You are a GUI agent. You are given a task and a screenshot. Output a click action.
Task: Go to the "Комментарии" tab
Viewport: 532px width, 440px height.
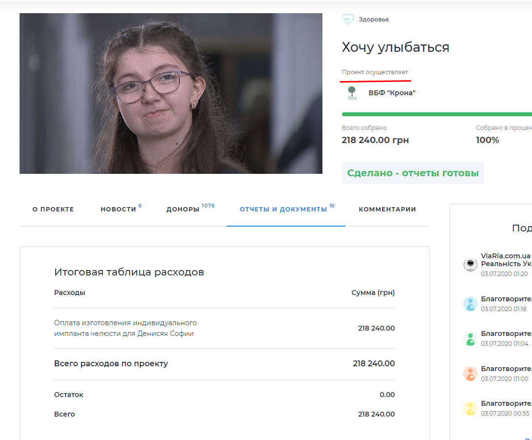click(x=387, y=209)
